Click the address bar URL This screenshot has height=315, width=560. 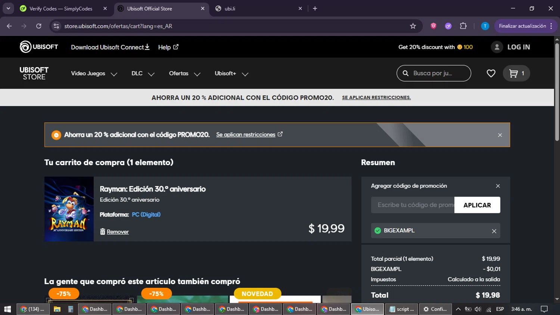tap(118, 26)
